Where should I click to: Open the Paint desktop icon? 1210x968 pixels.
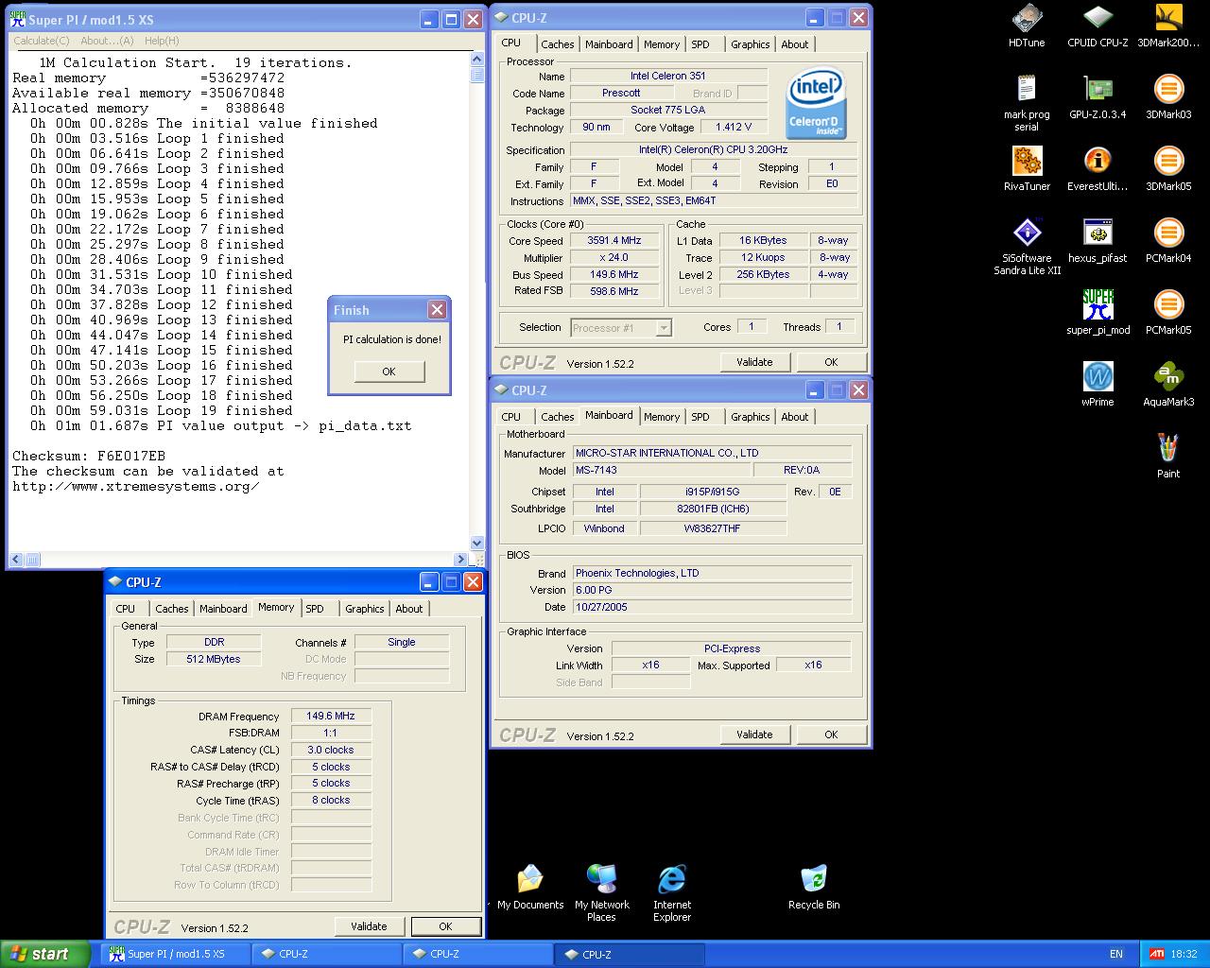[1168, 457]
